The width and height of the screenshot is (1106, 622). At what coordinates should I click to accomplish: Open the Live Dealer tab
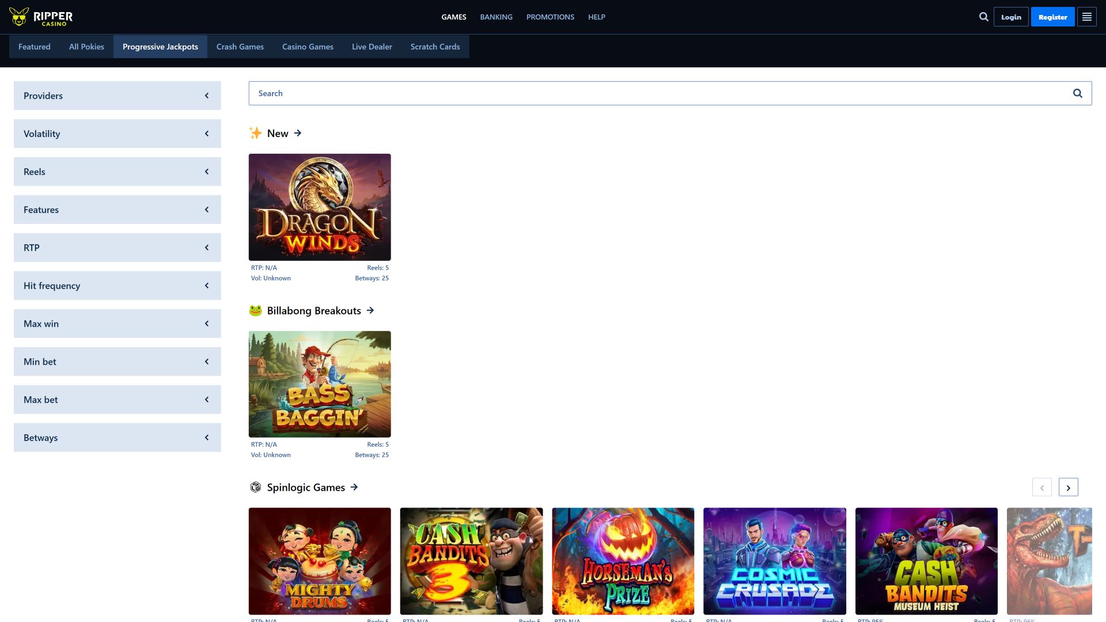click(x=372, y=47)
